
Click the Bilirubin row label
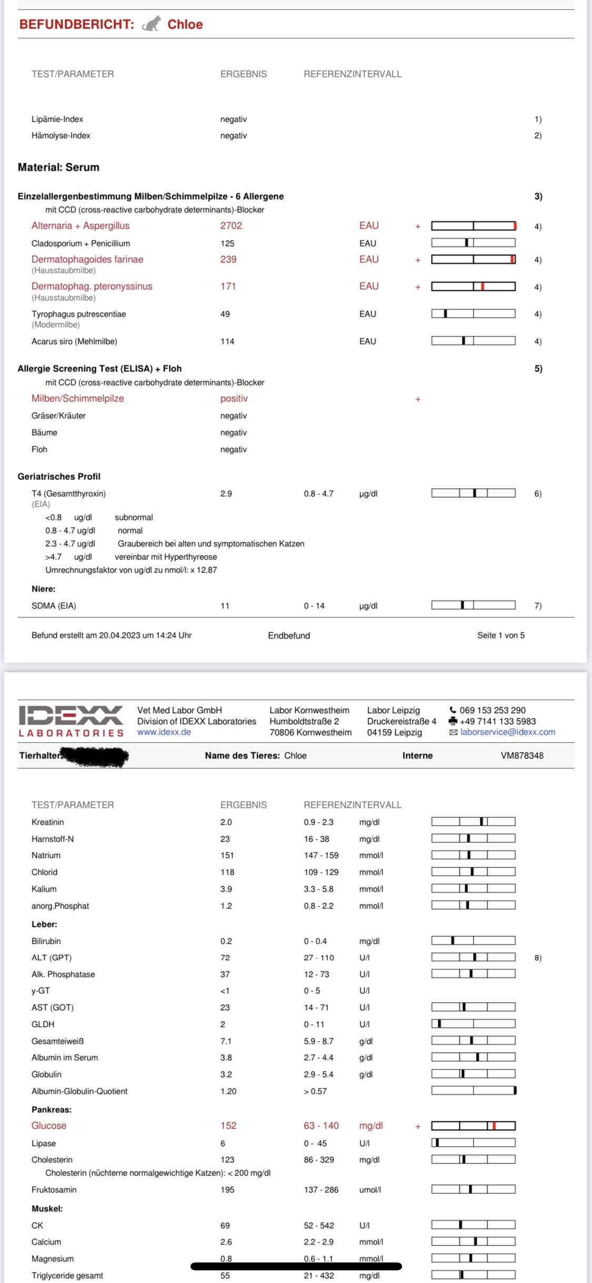(46, 941)
